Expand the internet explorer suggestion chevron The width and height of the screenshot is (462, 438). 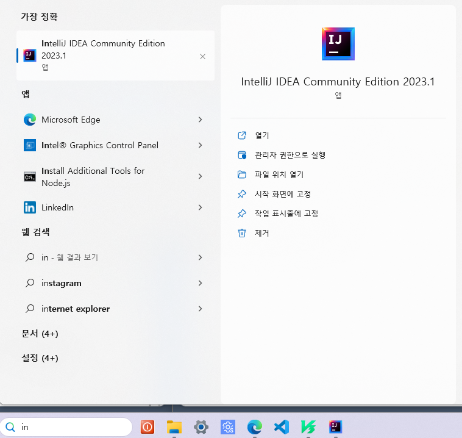click(200, 309)
